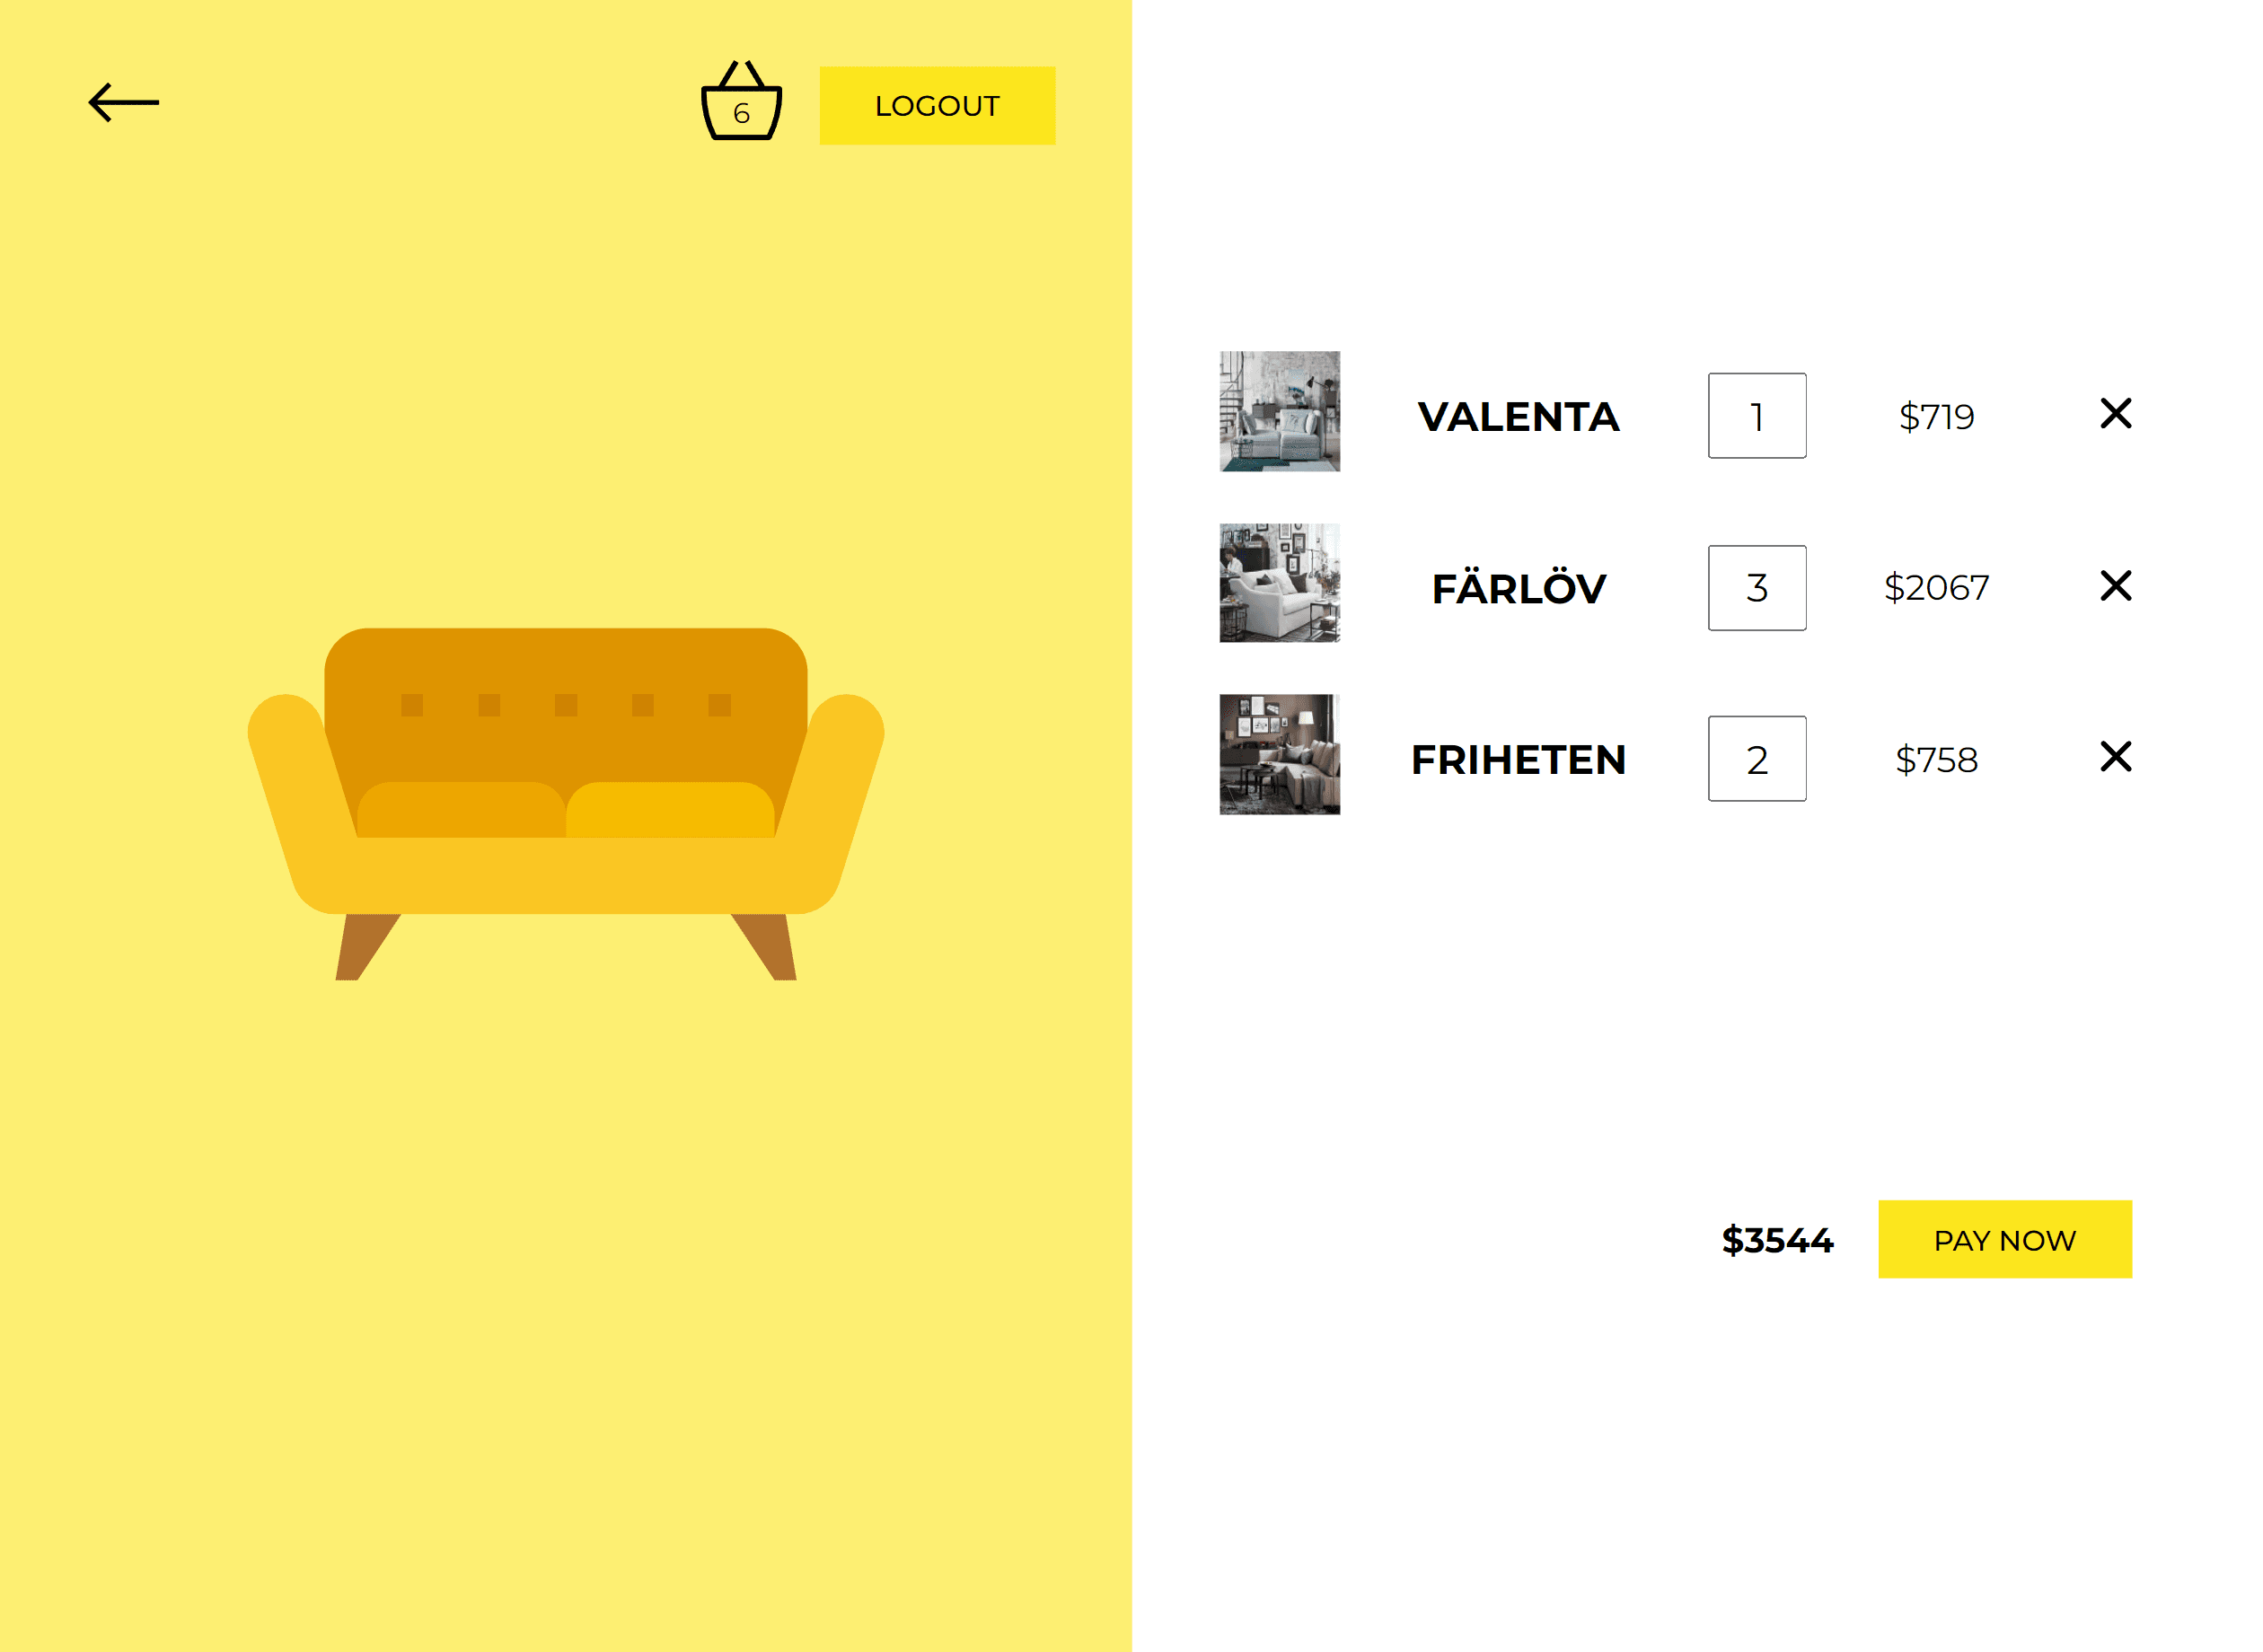Open the shopping basket with 6 items
The height and width of the screenshot is (1652, 2263).
click(x=741, y=101)
